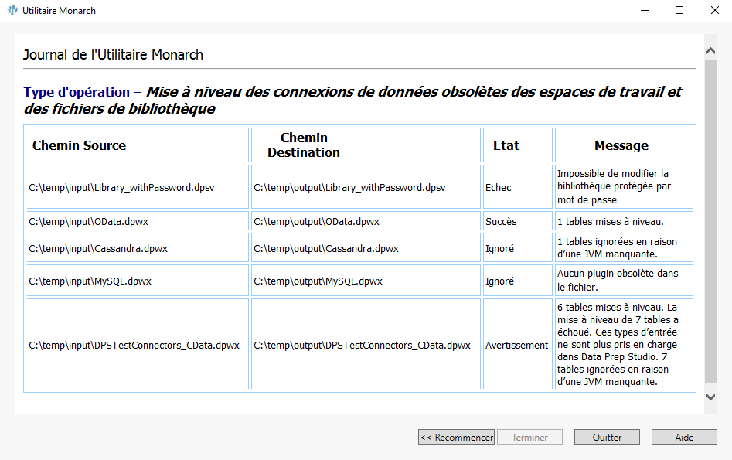Viewport: 732px width, 460px height.
Task: Click the scrollbar down arrow
Action: coord(710,397)
